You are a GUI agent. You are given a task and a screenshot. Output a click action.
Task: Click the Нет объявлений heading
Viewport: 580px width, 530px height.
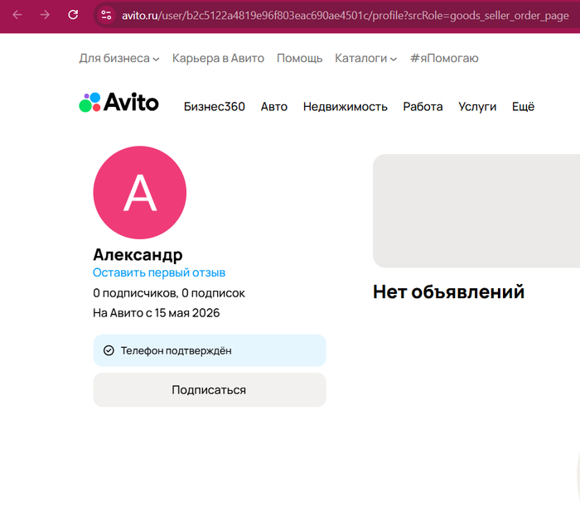449,292
